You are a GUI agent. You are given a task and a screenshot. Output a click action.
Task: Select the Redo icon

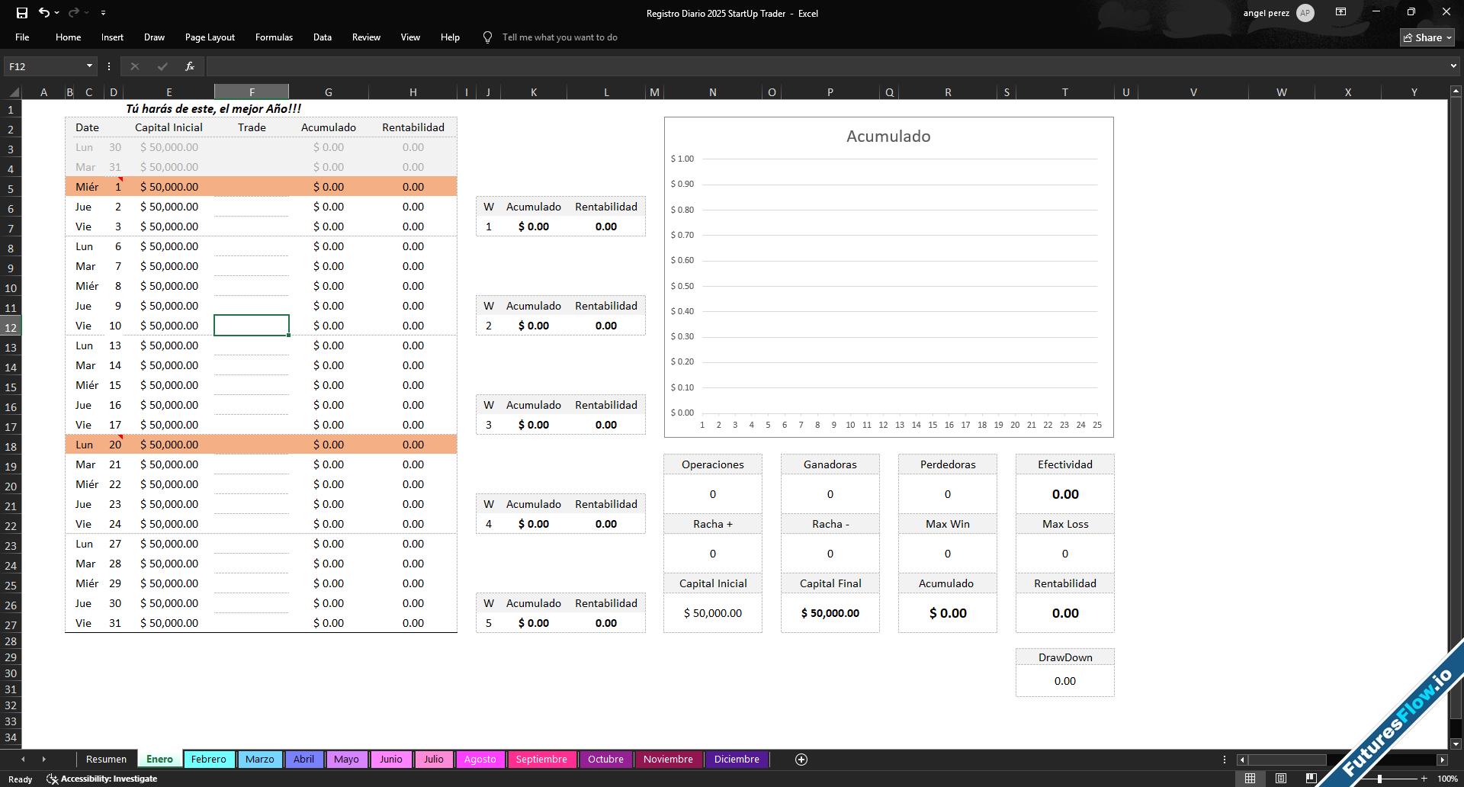74,12
